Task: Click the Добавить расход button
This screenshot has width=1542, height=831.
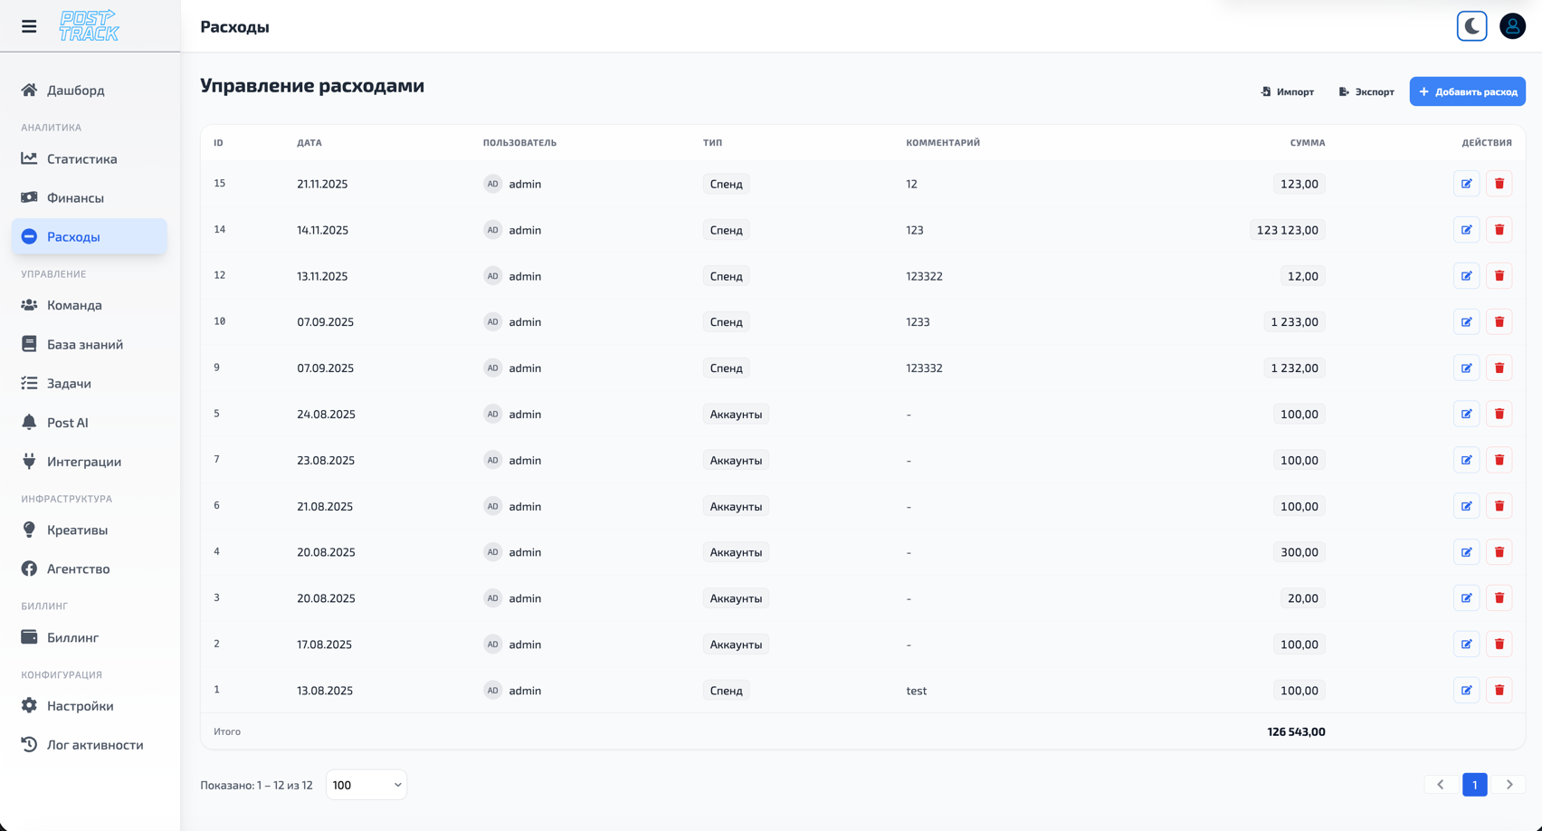Action: point(1467,91)
